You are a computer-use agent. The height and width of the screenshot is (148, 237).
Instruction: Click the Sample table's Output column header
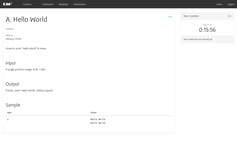(93, 113)
